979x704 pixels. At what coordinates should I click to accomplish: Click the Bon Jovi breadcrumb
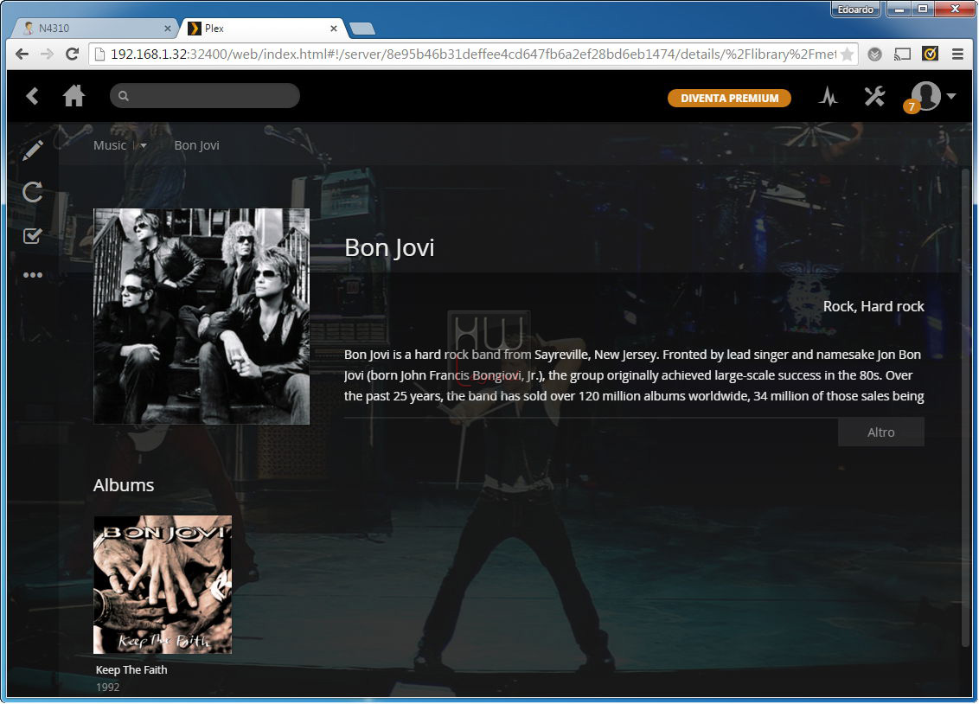196,145
